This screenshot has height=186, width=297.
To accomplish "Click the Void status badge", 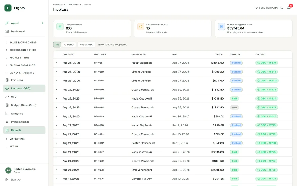I will click(235, 108).
